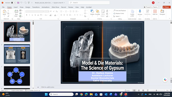Click the Dictate microphone icon
This screenshot has width=172, height=97.
tap(140, 11)
